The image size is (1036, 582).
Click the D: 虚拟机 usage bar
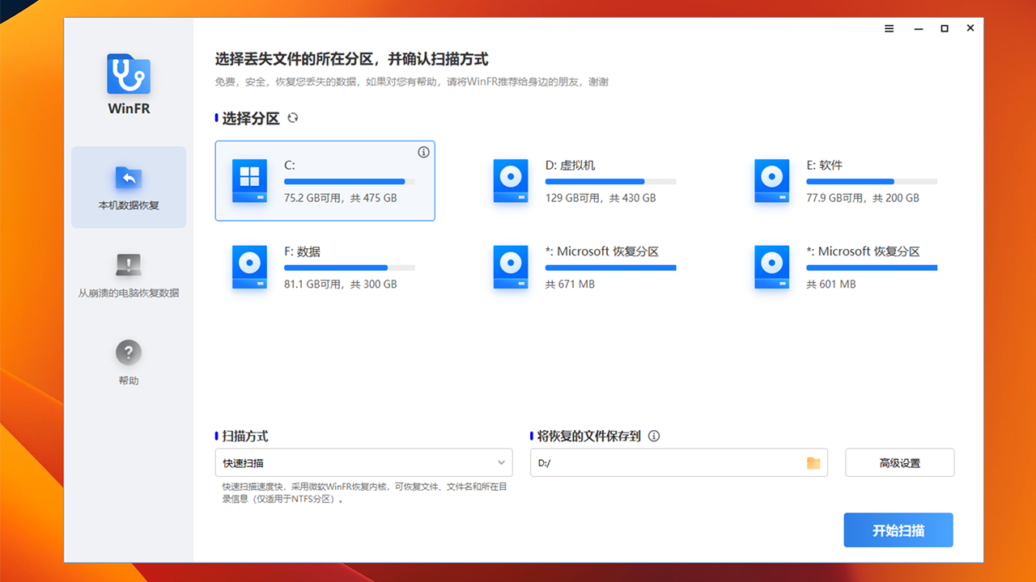[x=611, y=181]
